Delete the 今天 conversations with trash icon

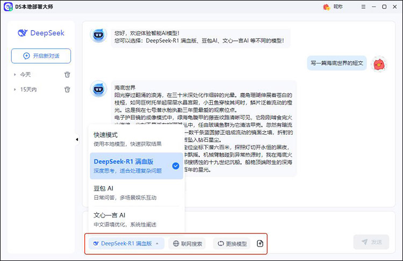[x=67, y=75]
